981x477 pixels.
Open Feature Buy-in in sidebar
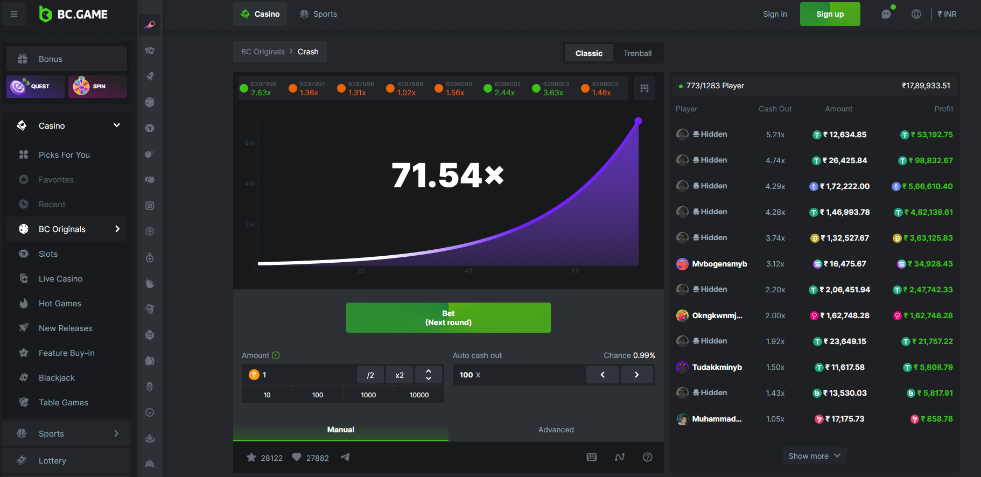(x=67, y=353)
